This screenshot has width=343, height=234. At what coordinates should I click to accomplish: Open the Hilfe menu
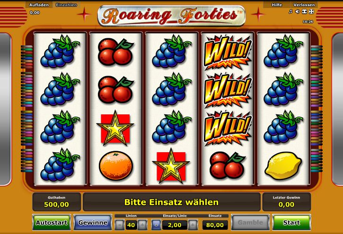point(277,5)
